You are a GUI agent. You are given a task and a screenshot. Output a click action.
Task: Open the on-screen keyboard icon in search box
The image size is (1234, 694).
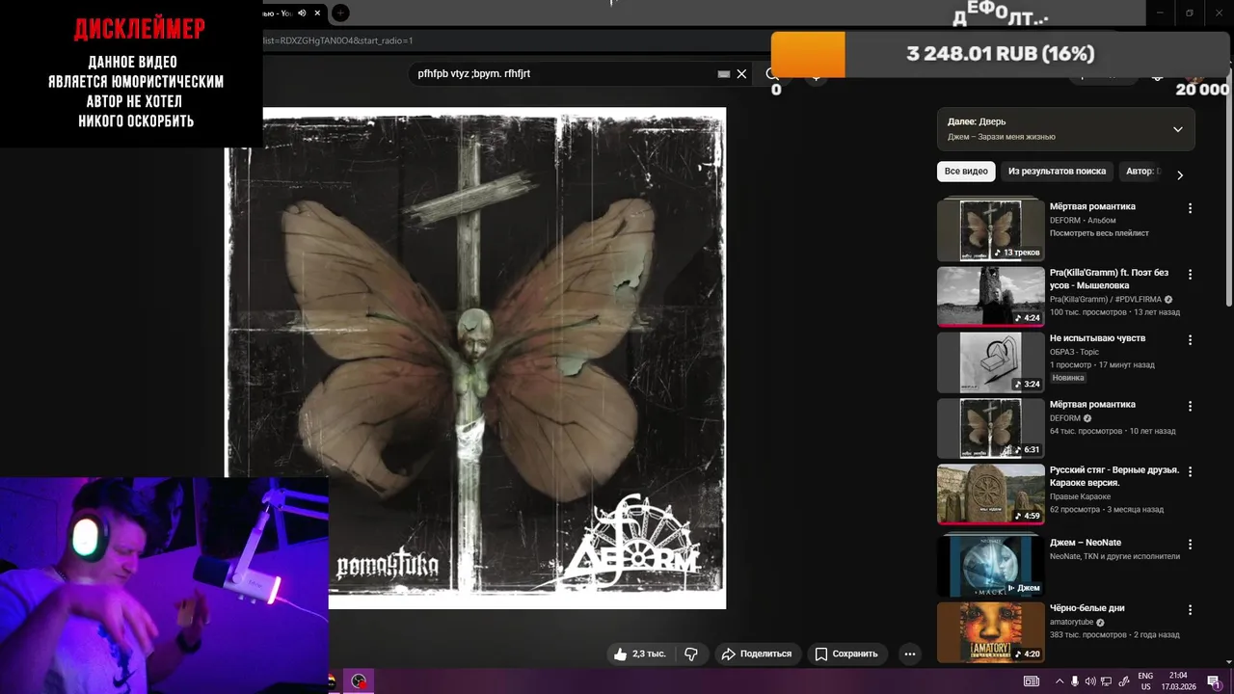pyautogui.click(x=723, y=73)
